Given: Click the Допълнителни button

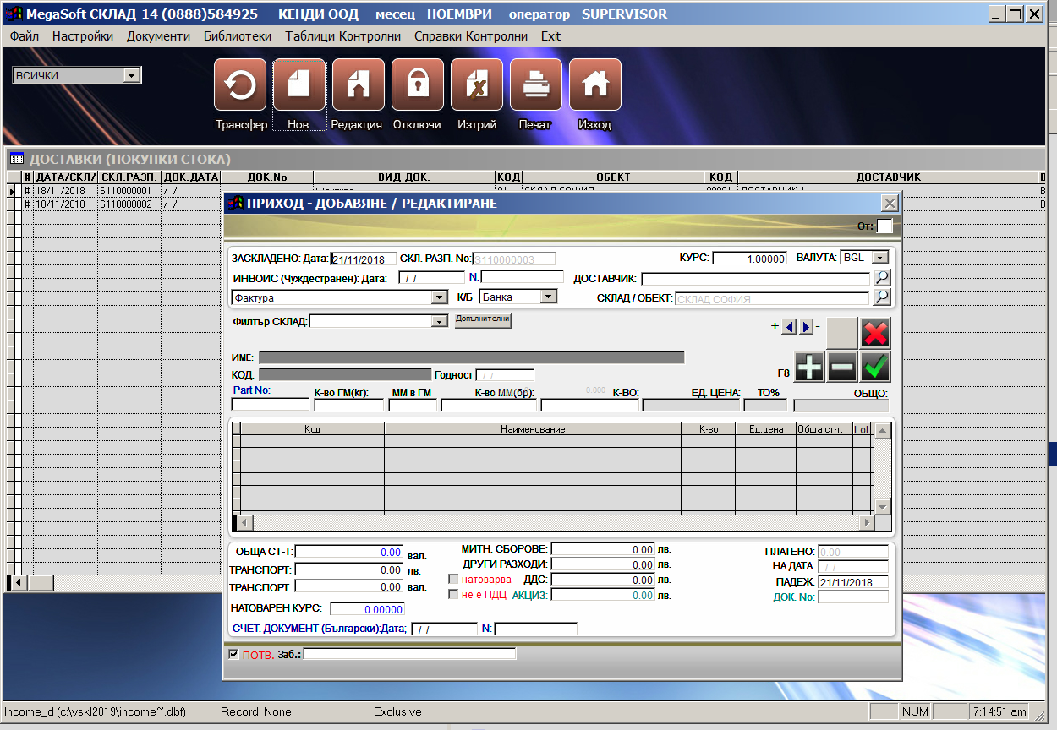Looking at the screenshot, I should coord(483,320).
